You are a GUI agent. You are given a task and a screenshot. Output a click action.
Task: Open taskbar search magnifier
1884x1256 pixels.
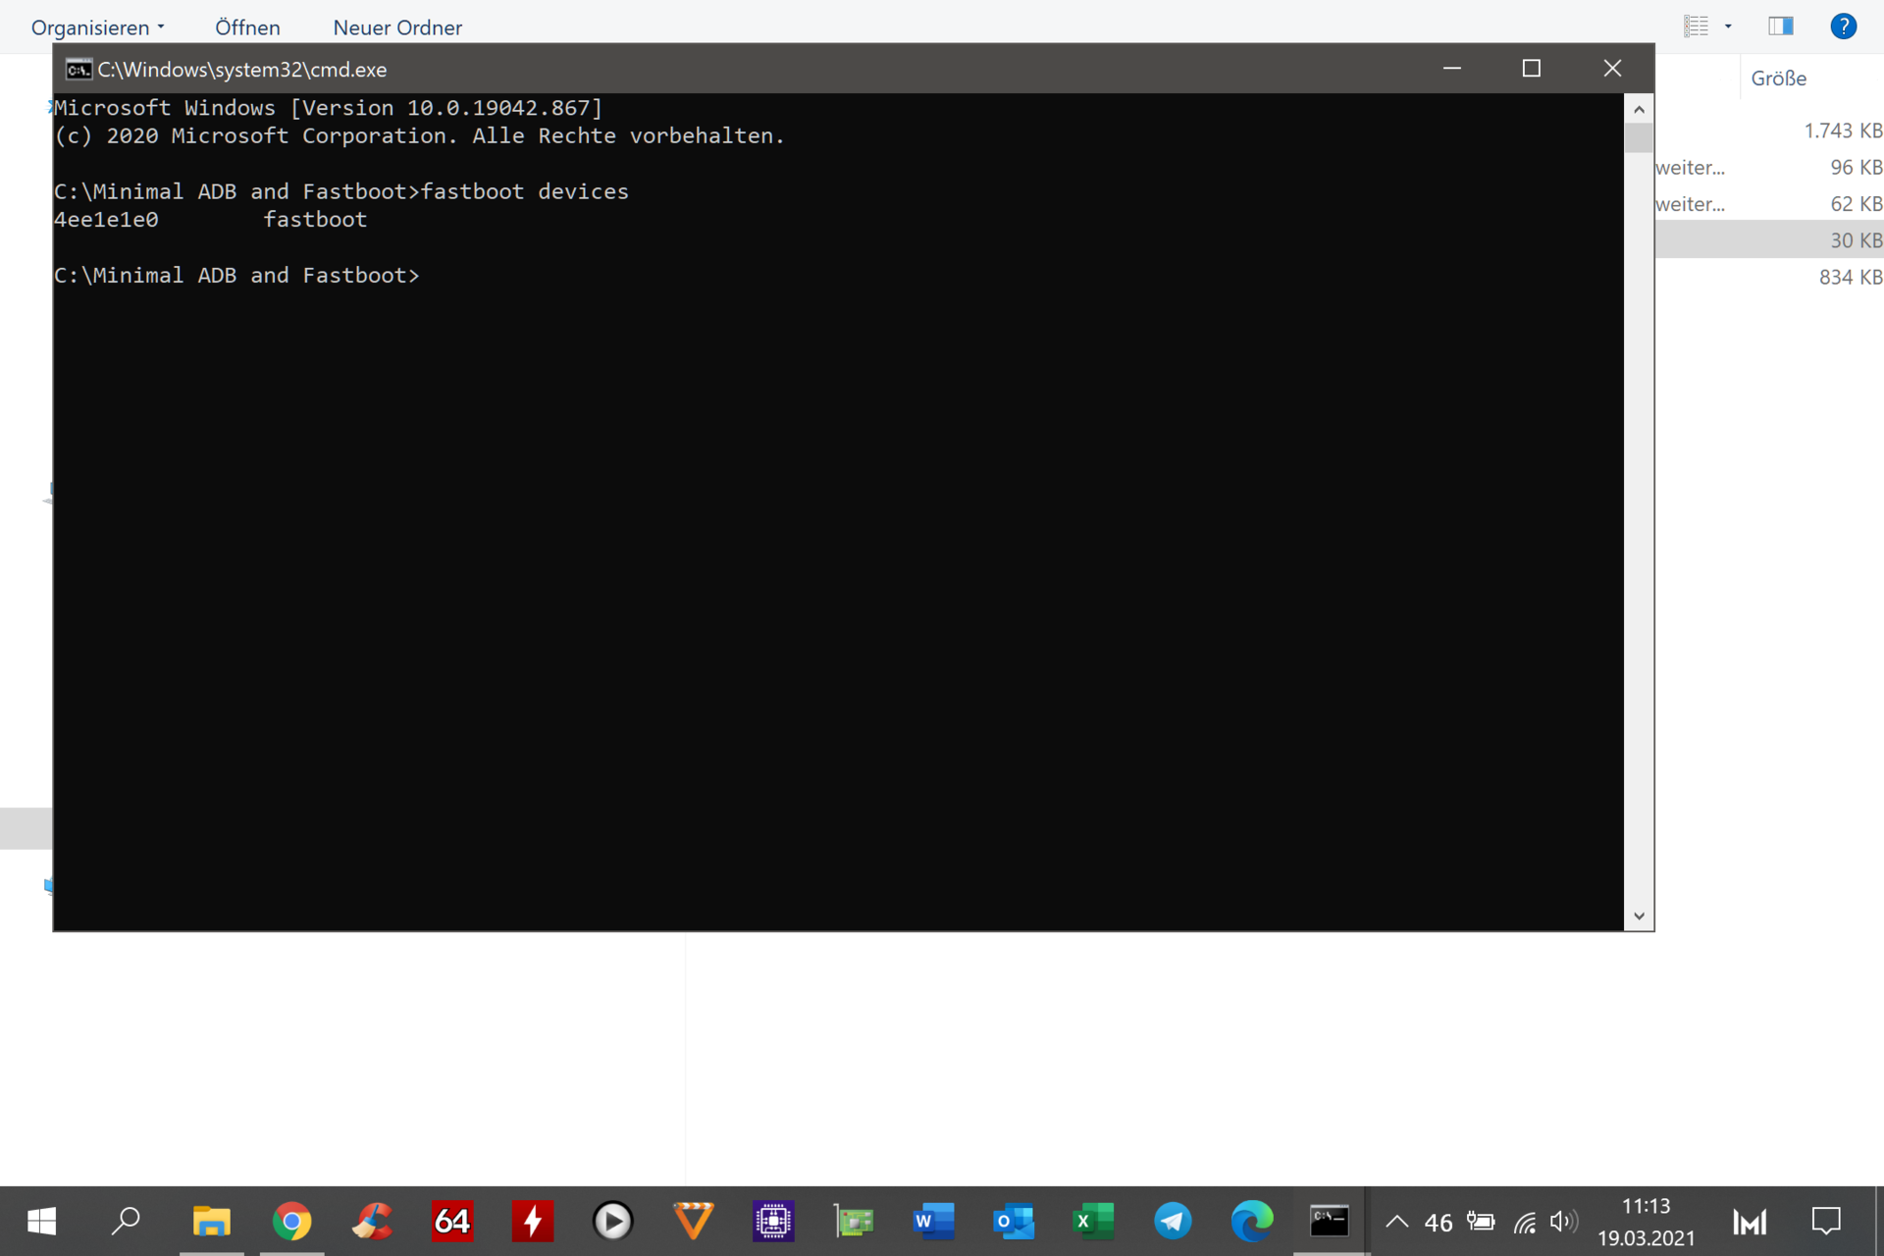pos(126,1222)
